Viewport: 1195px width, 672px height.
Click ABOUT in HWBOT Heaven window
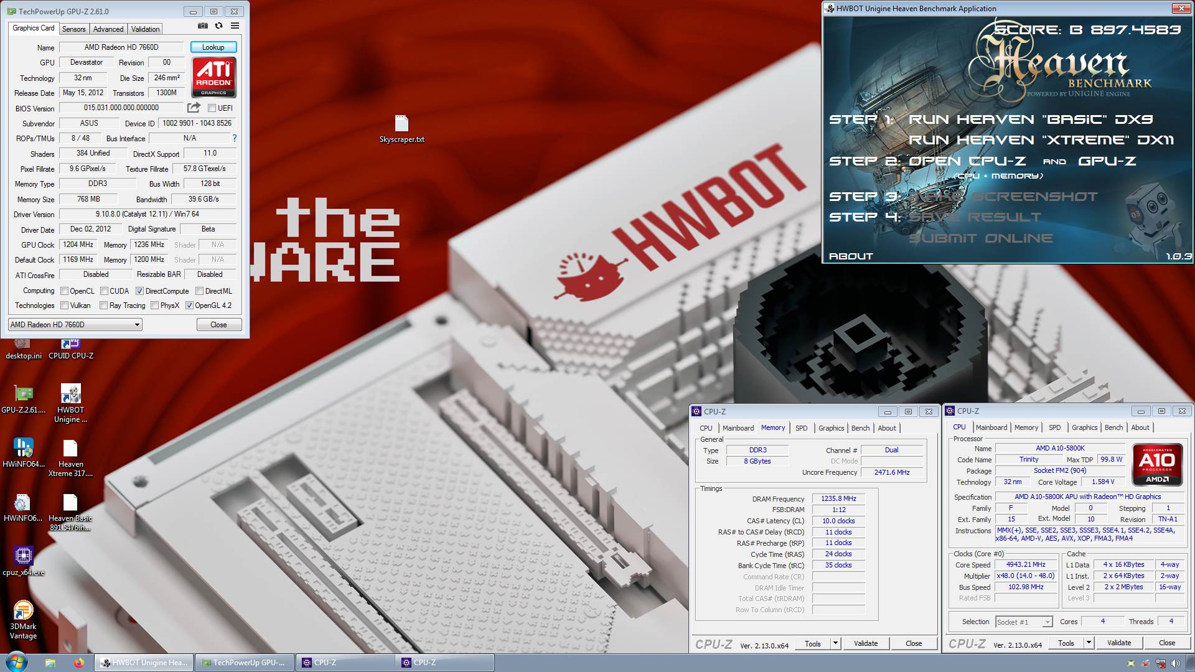(x=851, y=256)
